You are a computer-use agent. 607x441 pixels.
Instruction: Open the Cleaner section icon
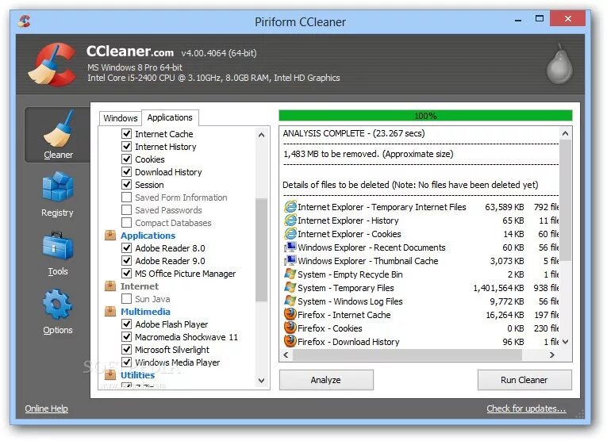[59, 128]
